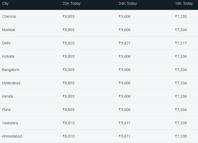Click Delhi's 22K price ₹8,820
Image resolution: width=198 pixels, height=143 pixels.
[69, 43]
